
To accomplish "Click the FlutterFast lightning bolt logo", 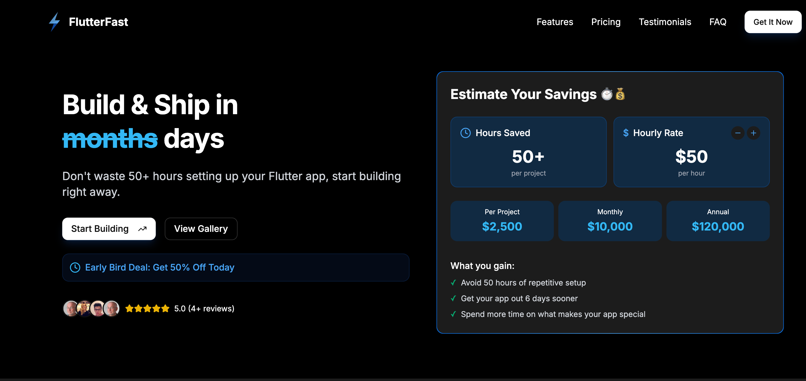I will tap(54, 22).
